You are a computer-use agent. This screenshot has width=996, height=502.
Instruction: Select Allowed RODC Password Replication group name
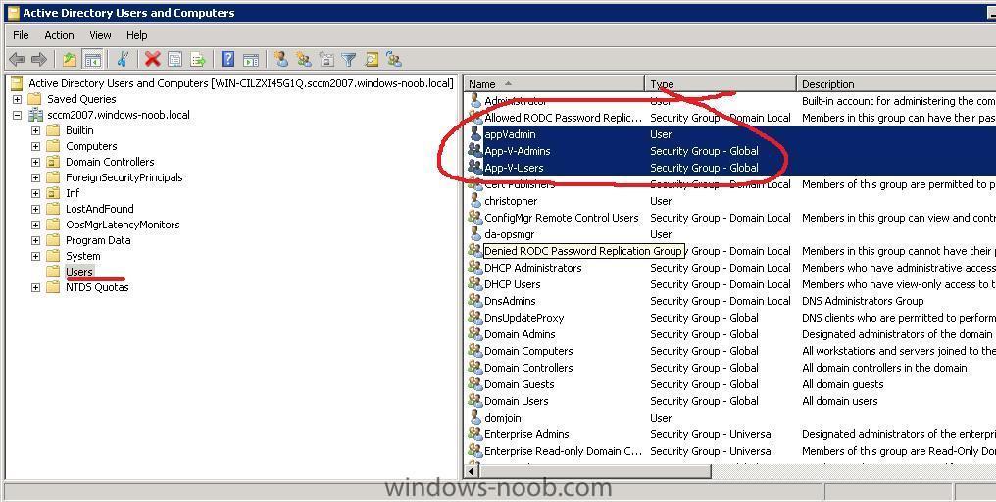pyautogui.click(x=563, y=118)
